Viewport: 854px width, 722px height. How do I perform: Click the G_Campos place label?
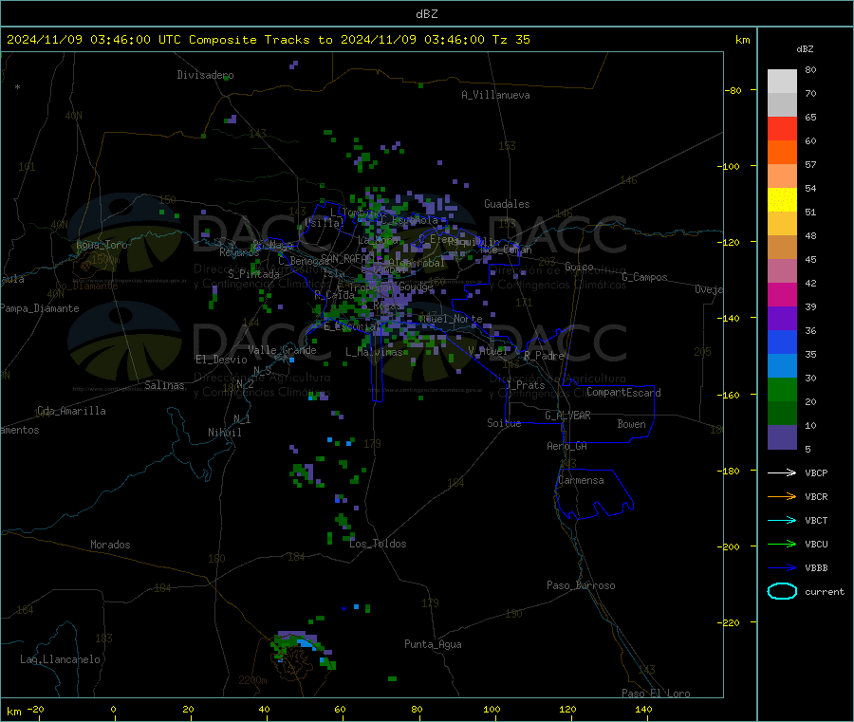click(x=644, y=277)
